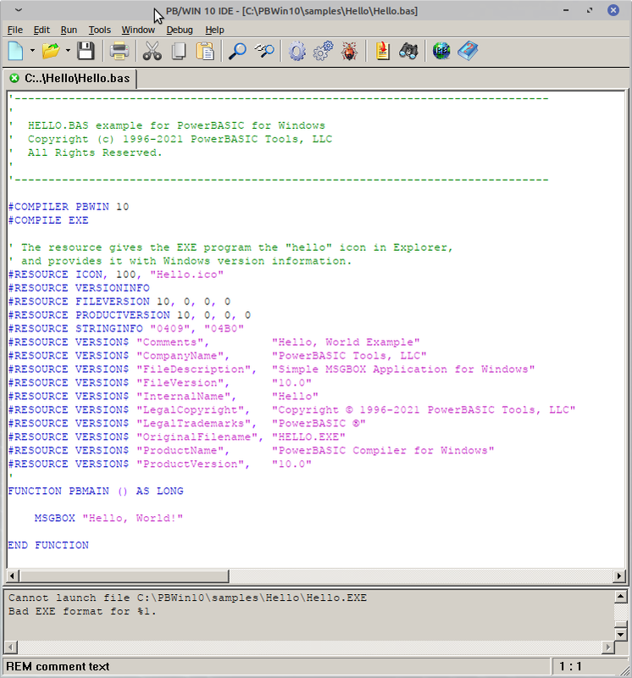Click the output pane scroll down arrow

[621, 634]
